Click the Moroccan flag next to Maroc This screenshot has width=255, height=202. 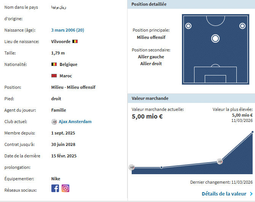[x=54, y=76]
